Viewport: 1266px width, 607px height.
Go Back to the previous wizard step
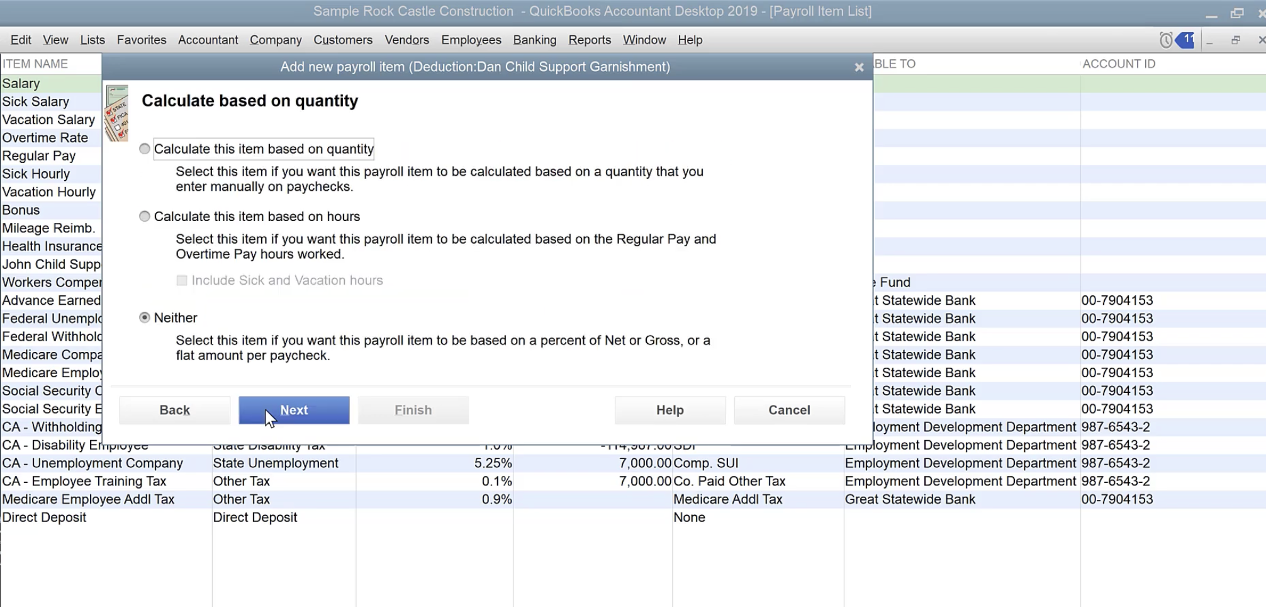[x=174, y=411]
